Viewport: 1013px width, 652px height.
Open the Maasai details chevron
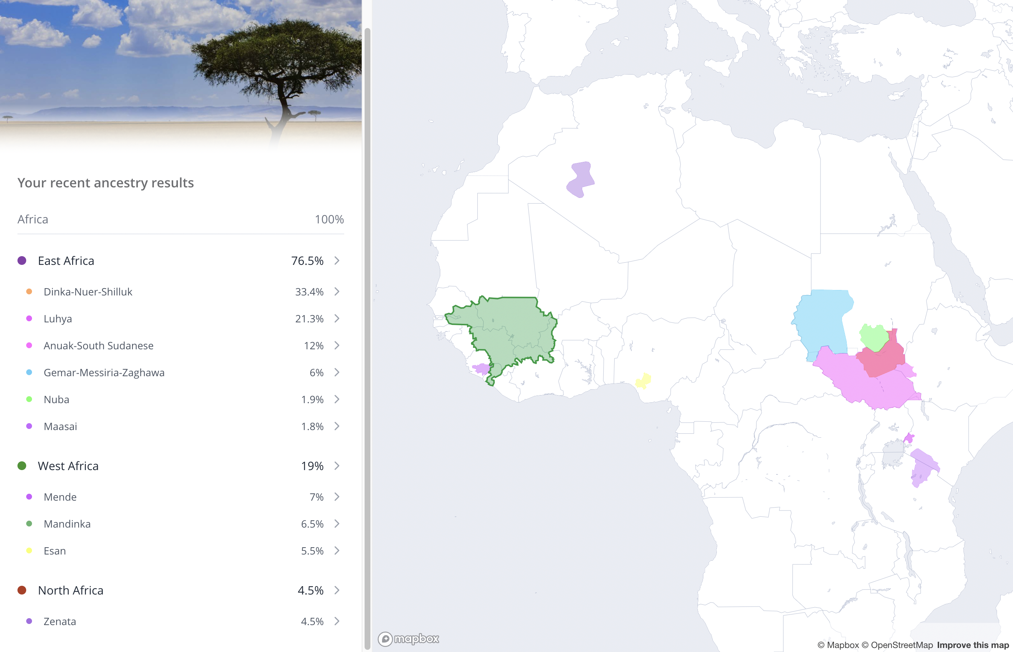pos(337,426)
